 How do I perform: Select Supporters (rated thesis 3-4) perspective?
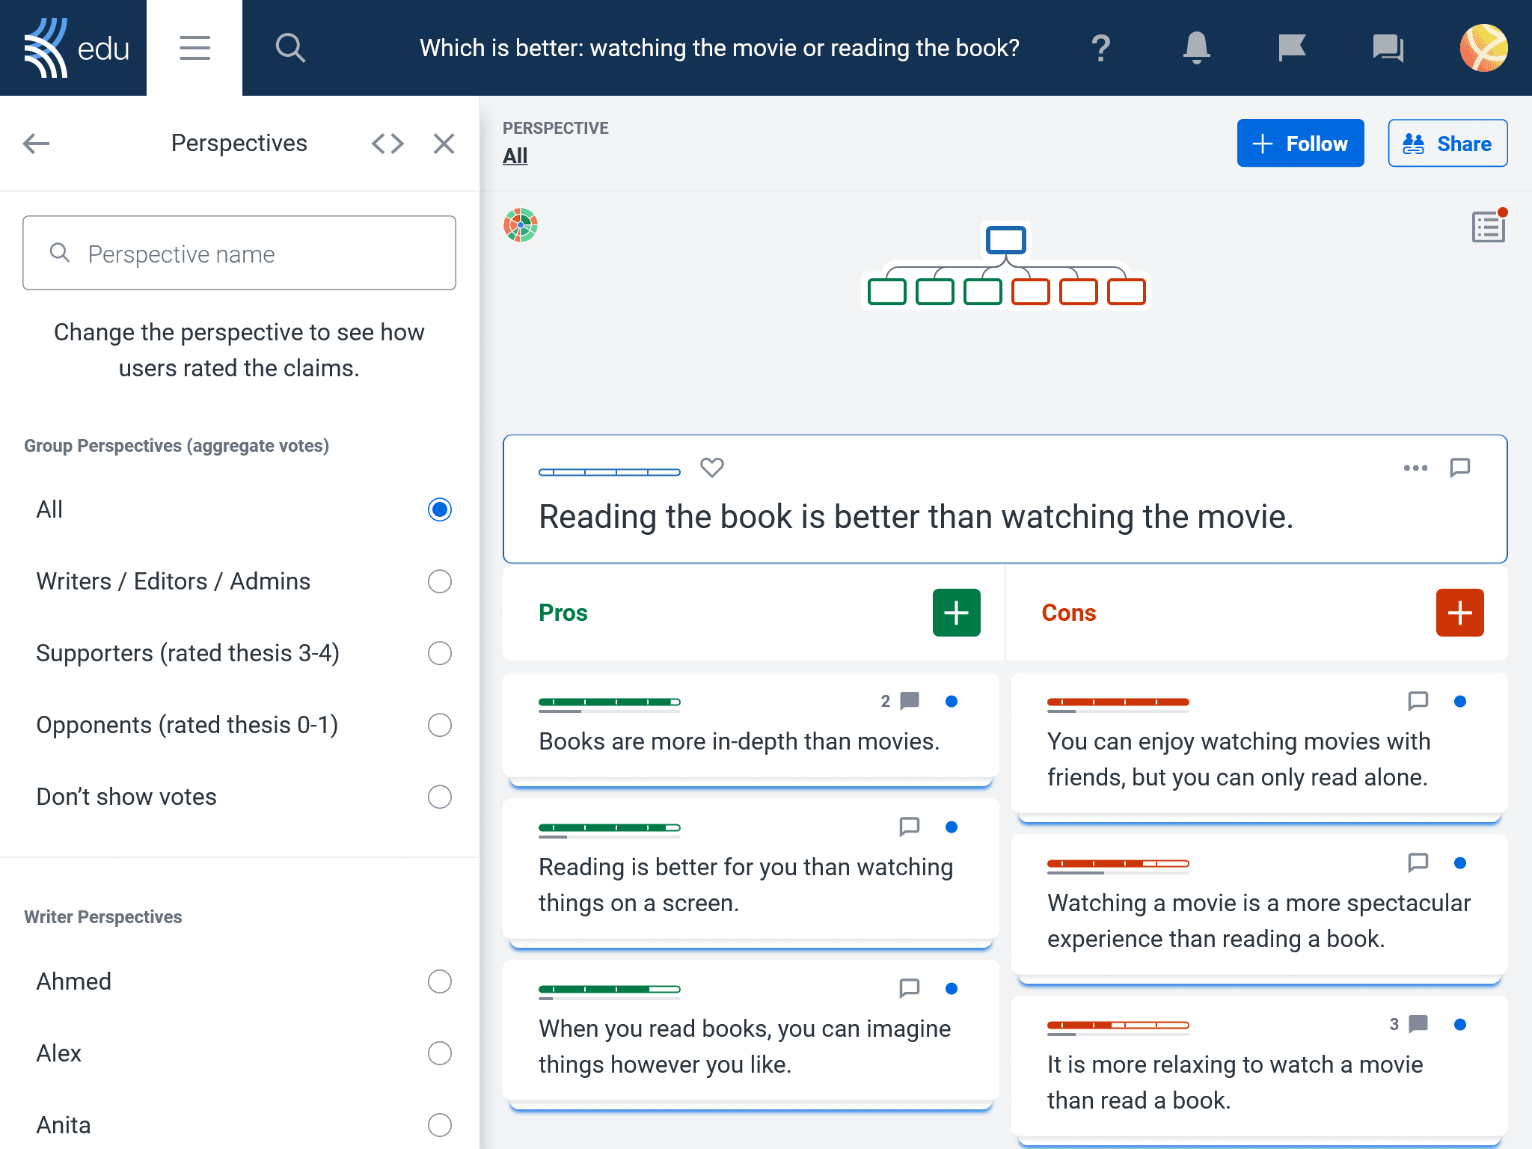(x=440, y=653)
